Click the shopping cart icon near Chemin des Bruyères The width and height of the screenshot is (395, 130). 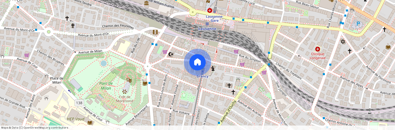click(x=27, y=55)
